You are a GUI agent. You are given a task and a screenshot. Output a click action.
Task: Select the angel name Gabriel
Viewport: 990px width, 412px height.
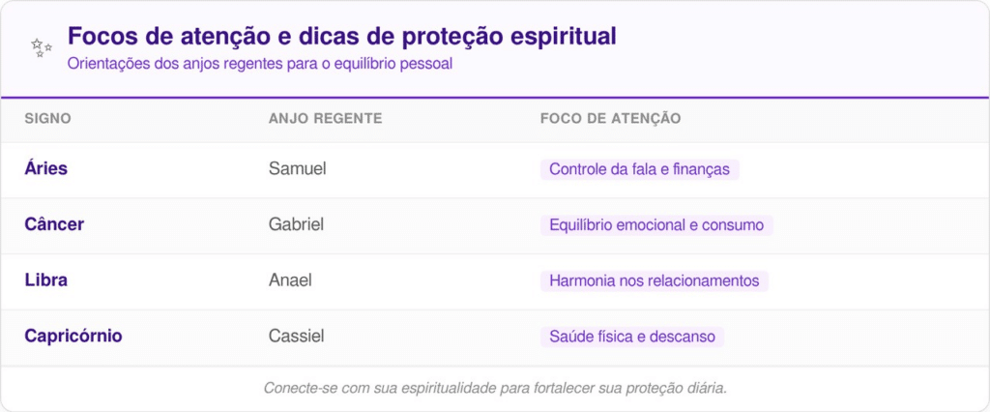click(x=296, y=224)
